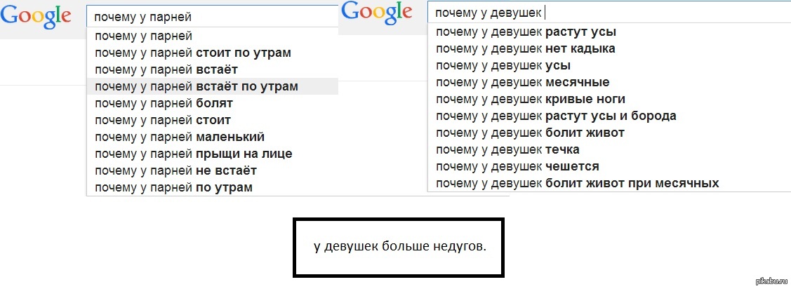Select suggestion 'почему у парней стоит по утрам'
This screenshot has width=791, height=289.
coord(213,53)
